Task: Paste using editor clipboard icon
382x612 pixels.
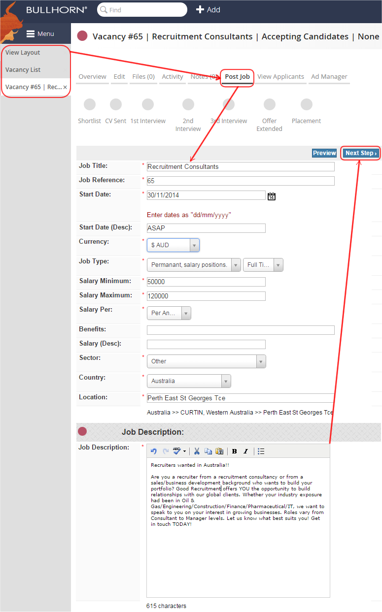Action: coord(220,451)
